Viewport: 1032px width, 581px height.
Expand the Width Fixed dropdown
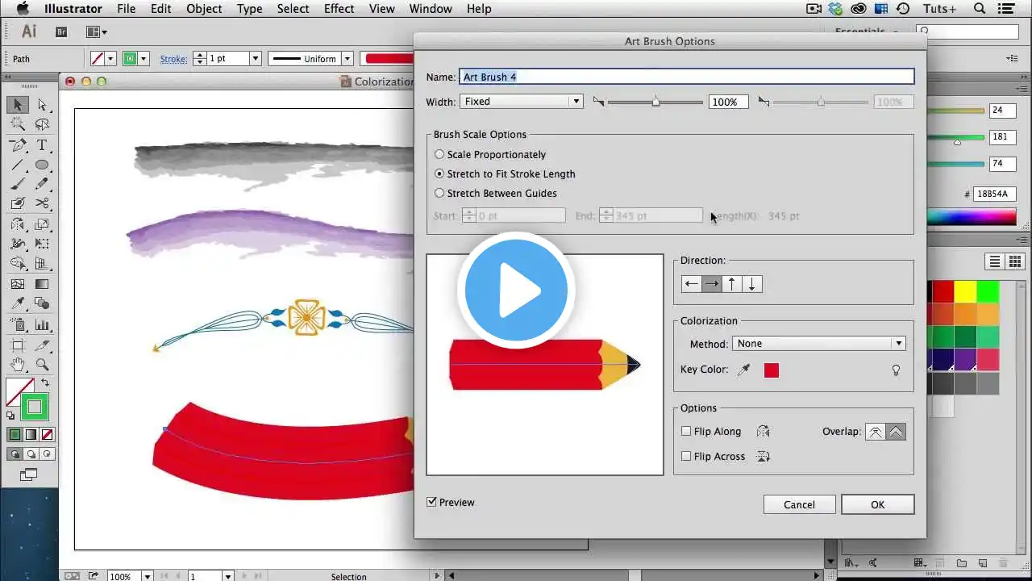522,102
